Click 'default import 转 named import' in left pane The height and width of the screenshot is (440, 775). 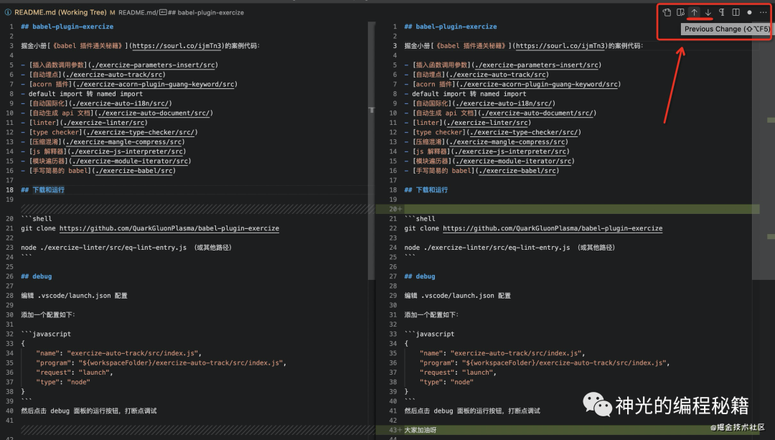click(x=85, y=94)
